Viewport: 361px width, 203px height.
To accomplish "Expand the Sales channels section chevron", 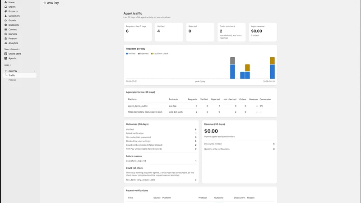I will point(20,49).
